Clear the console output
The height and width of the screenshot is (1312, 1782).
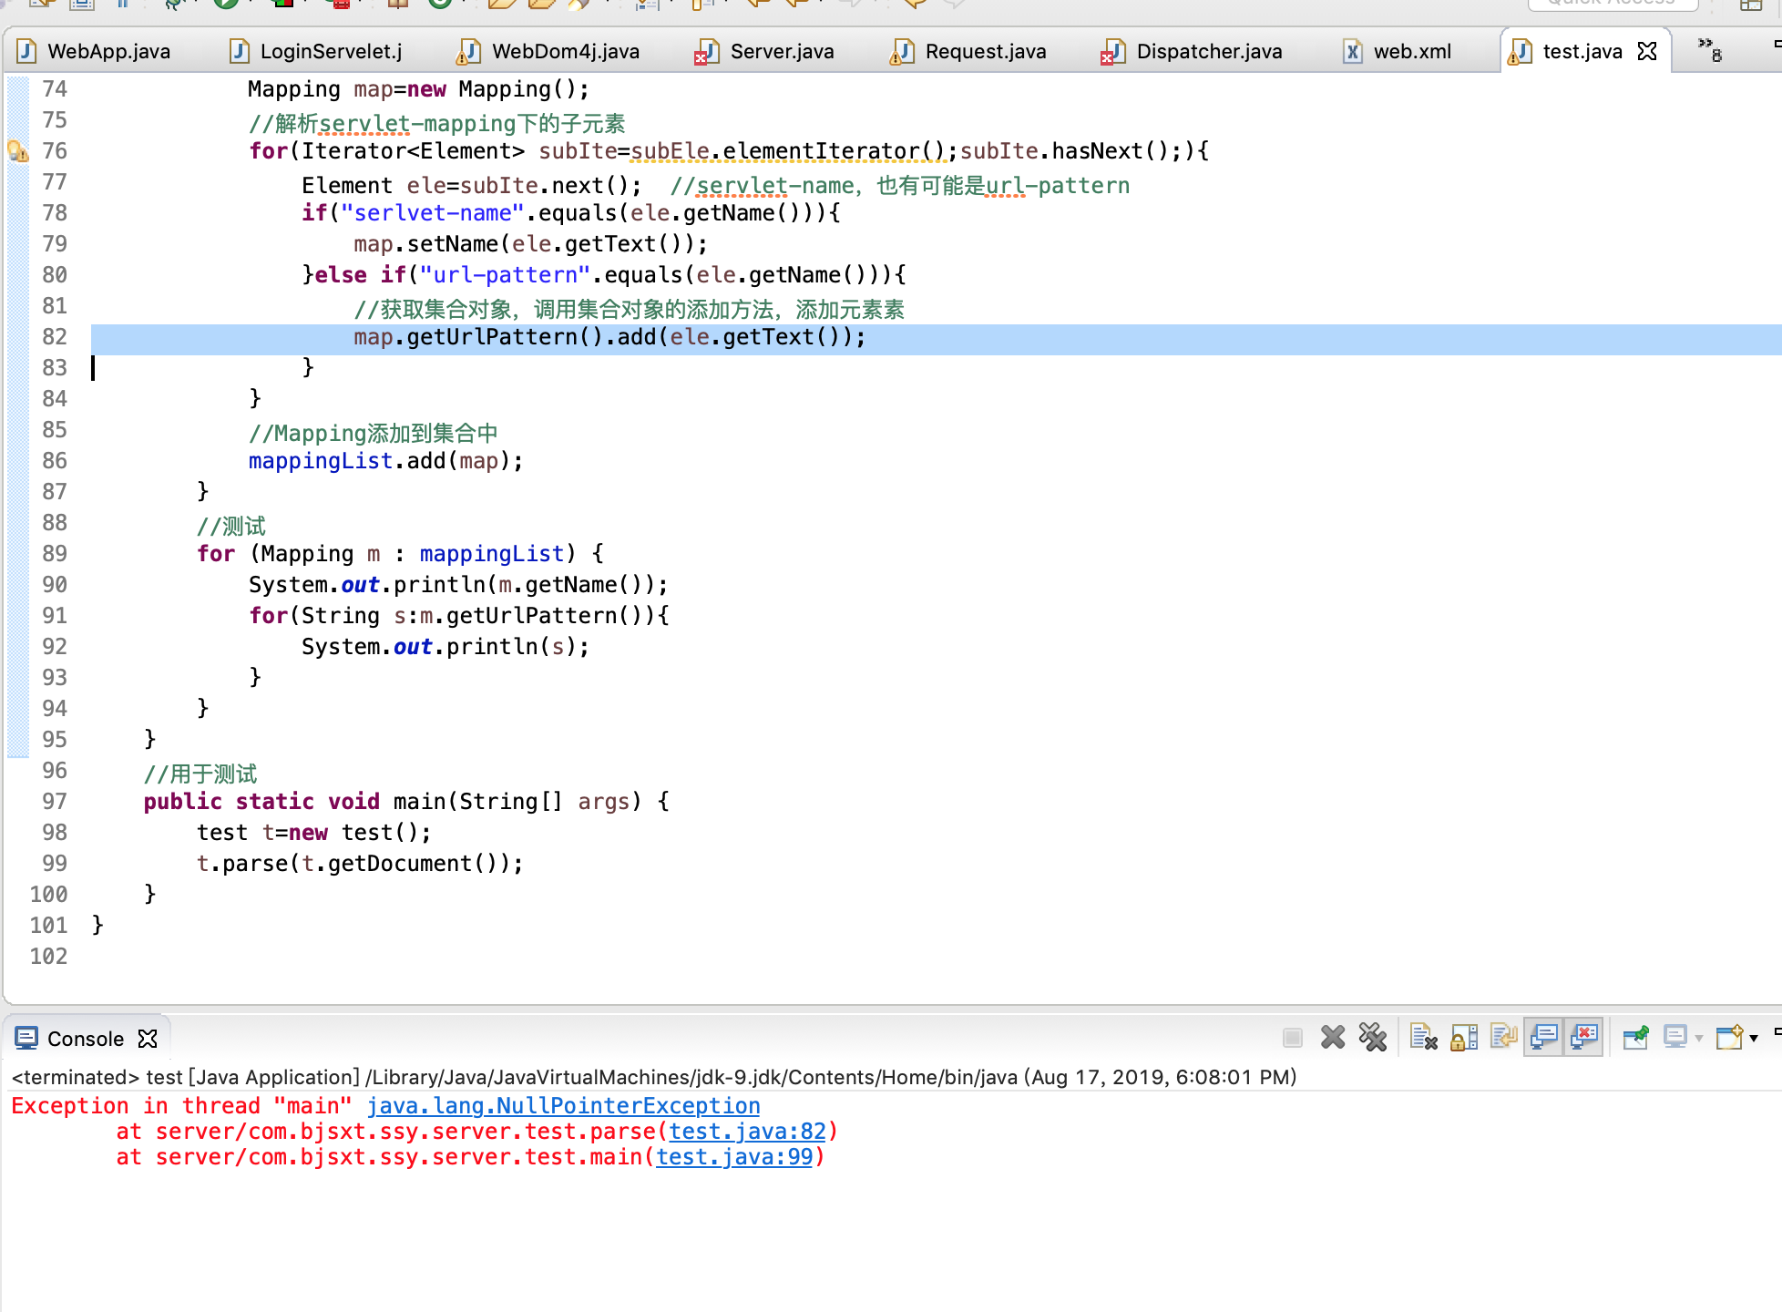1423,1037
